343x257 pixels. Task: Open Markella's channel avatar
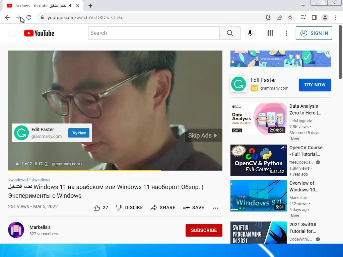click(16, 230)
